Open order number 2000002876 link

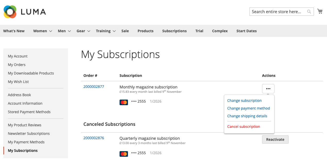pyautogui.click(x=94, y=138)
